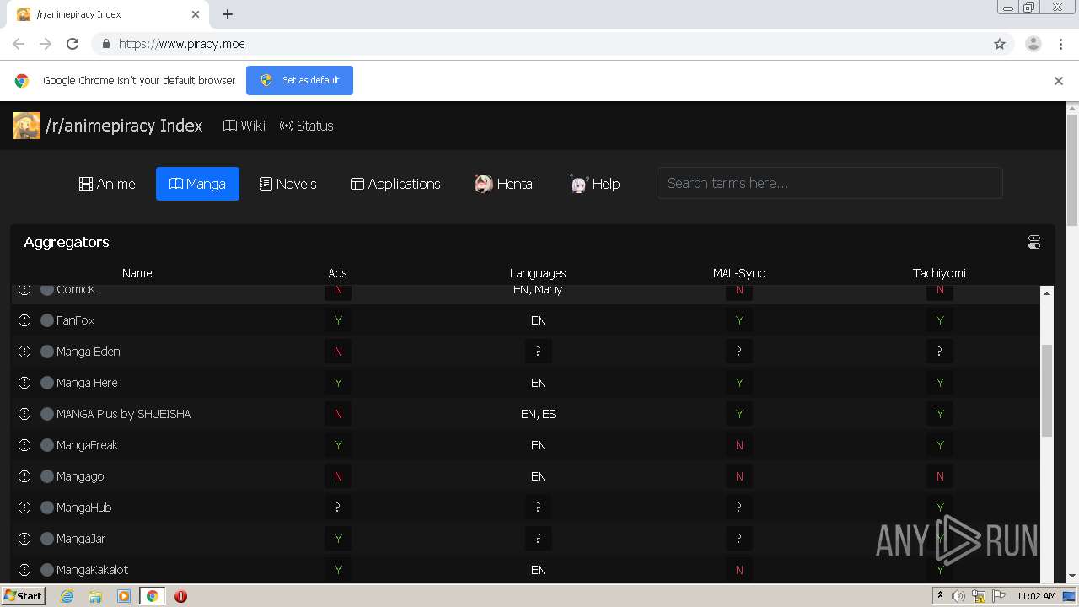Image resolution: width=1079 pixels, height=607 pixels.
Task: Open the Wiki link
Action: (x=244, y=126)
